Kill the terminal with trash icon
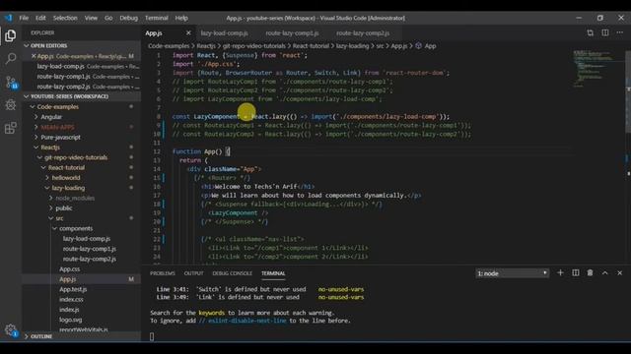Image resolution: width=631 pixels, height=354 pixels. (x=590, y=273)
